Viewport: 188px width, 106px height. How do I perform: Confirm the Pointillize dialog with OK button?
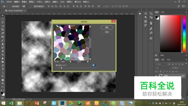point(107,28)
